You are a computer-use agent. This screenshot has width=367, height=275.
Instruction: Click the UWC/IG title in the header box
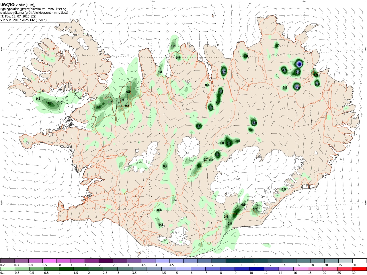point(7,4)
